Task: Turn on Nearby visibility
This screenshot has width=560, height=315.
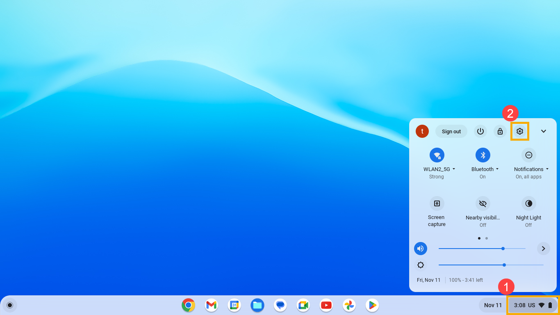Action: click(x=483, y=203)
